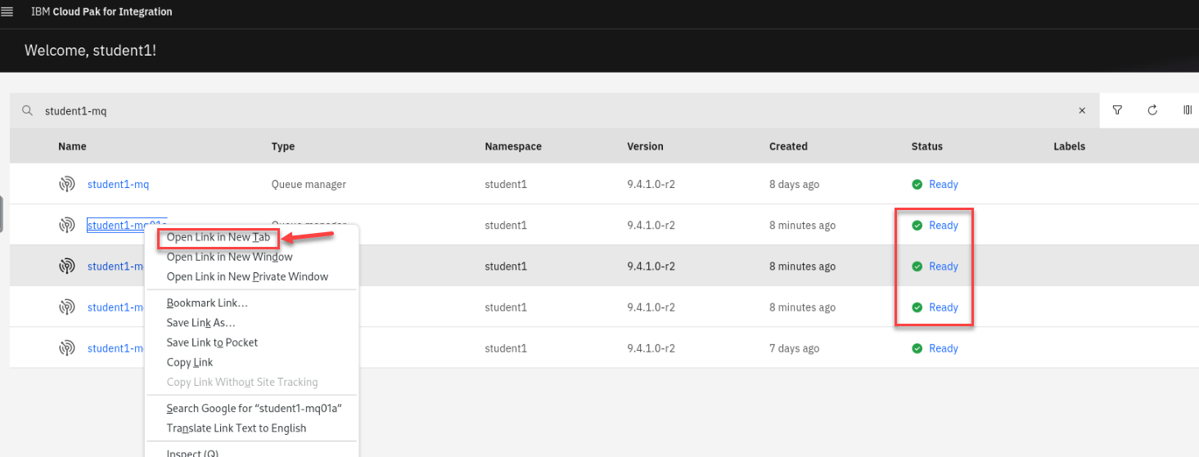Open the filter options icon
The height and width of the screenshot is (457, 1199).
tap(1117, 110)
